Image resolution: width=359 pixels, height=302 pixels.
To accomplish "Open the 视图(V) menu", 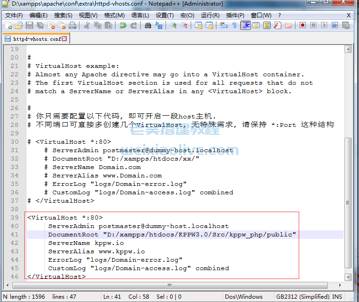I will tap(88, 15).
